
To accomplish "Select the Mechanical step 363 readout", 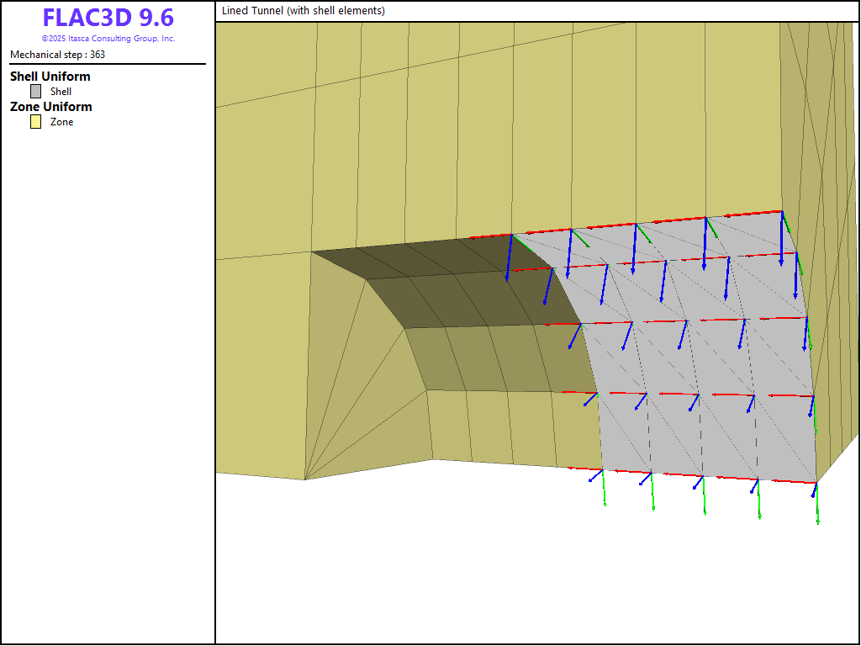I will click(57, 55).
